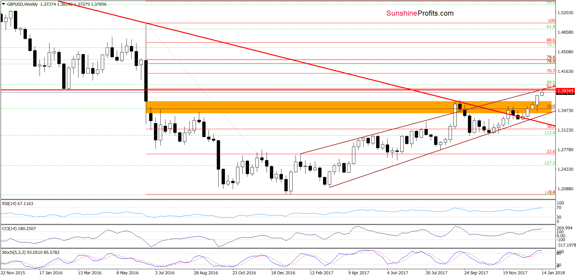
Task: Click the red 38.2 Fibonacci label
Action: pos(551,127)
